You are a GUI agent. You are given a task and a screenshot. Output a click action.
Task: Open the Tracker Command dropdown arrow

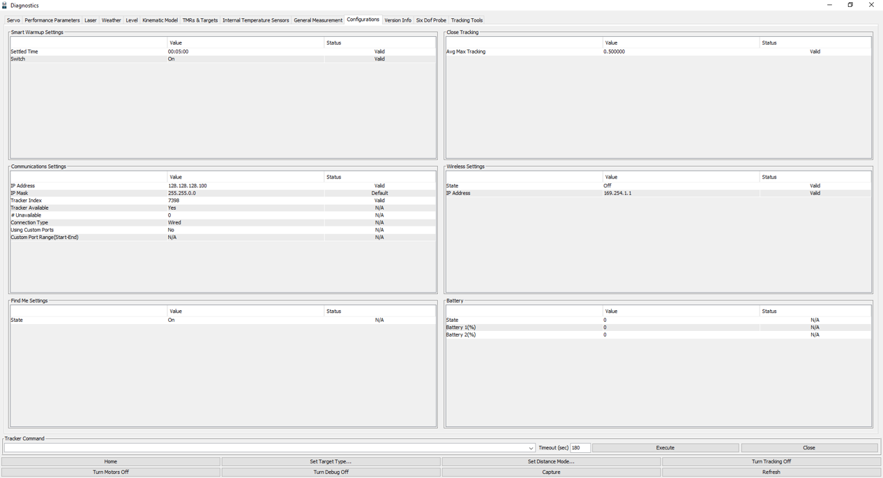[531, 448]
